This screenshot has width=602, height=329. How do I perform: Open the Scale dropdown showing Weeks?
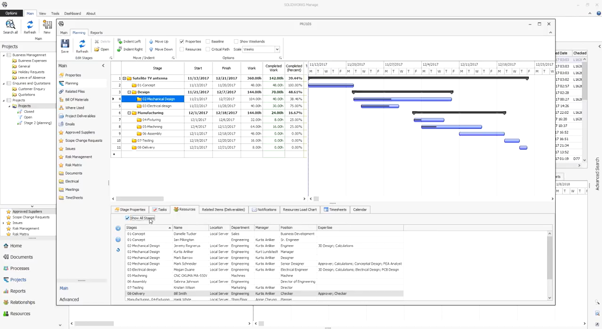click(277, 49)
